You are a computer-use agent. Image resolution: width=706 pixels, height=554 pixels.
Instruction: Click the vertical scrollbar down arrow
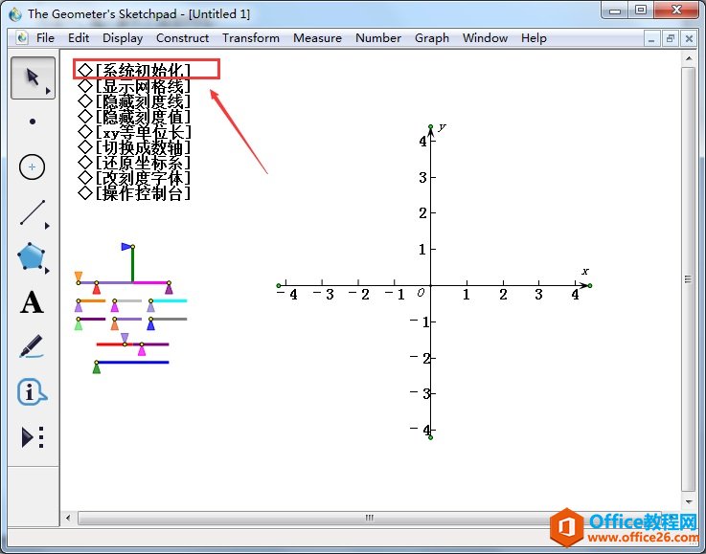(689, 501)
